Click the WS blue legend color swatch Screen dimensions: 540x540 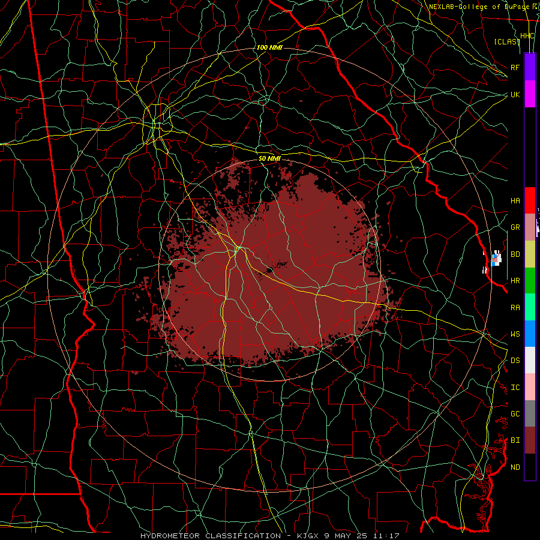click(530, 334)
